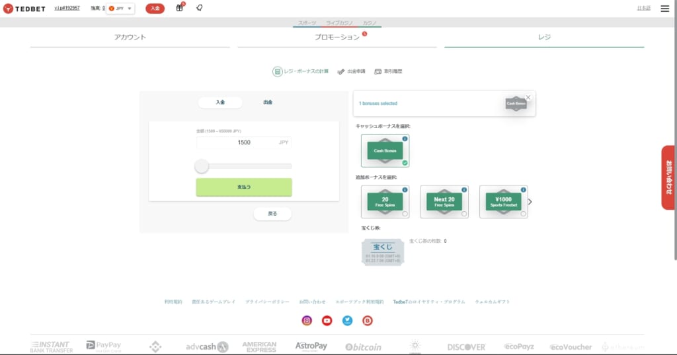Click the Discover payment logo
This screenshot has height=355, width=677.
(466, 347)
